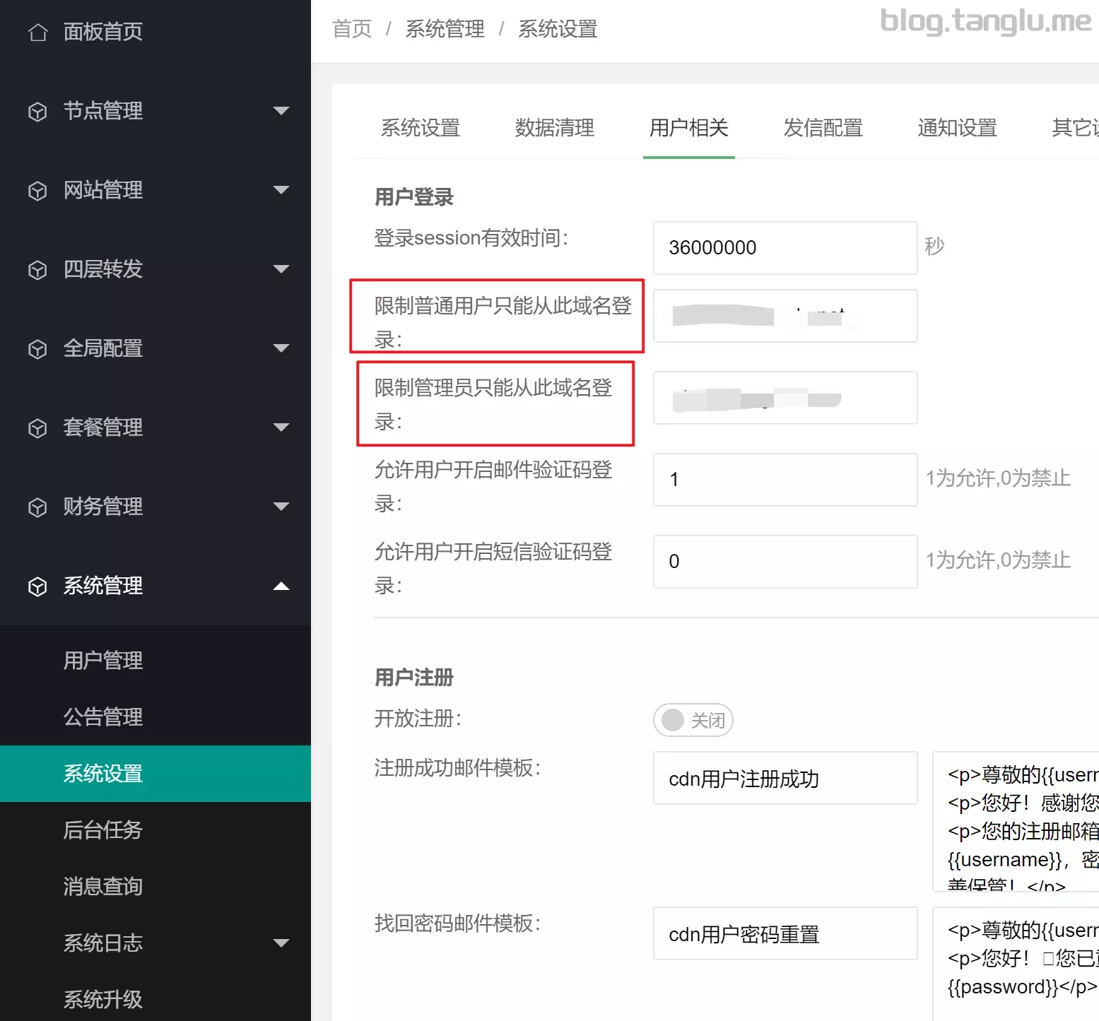Click the cube icon next to 网站管理
Viewport: 1099px width, 1021px height.
point(37,191)
